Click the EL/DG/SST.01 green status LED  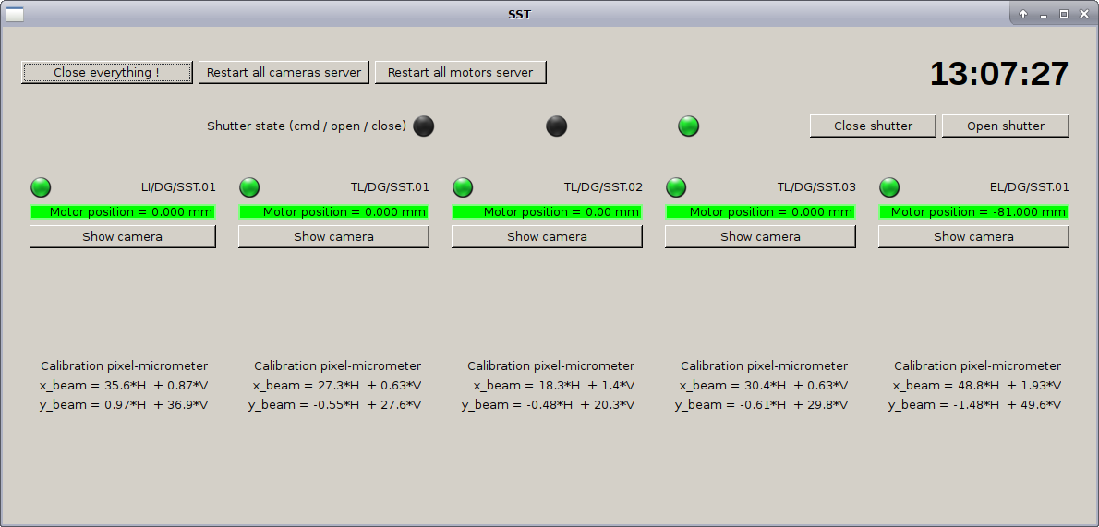click(x=889, y=187)
